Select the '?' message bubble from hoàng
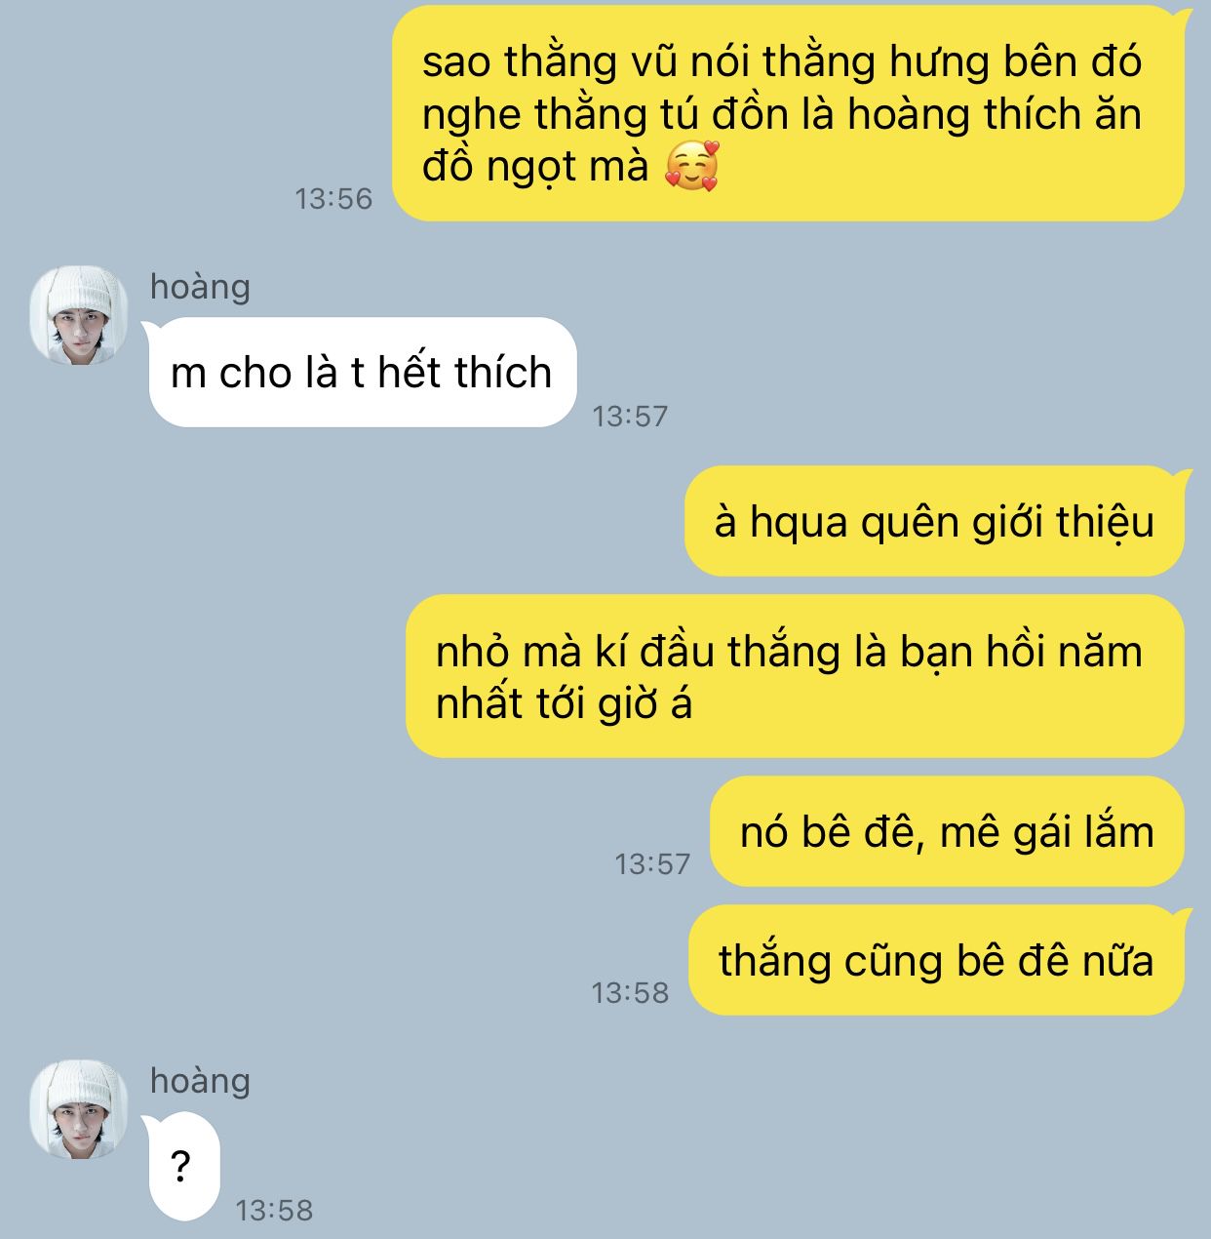Screen dimensions: 1211x1239 tap(181, 1166)
